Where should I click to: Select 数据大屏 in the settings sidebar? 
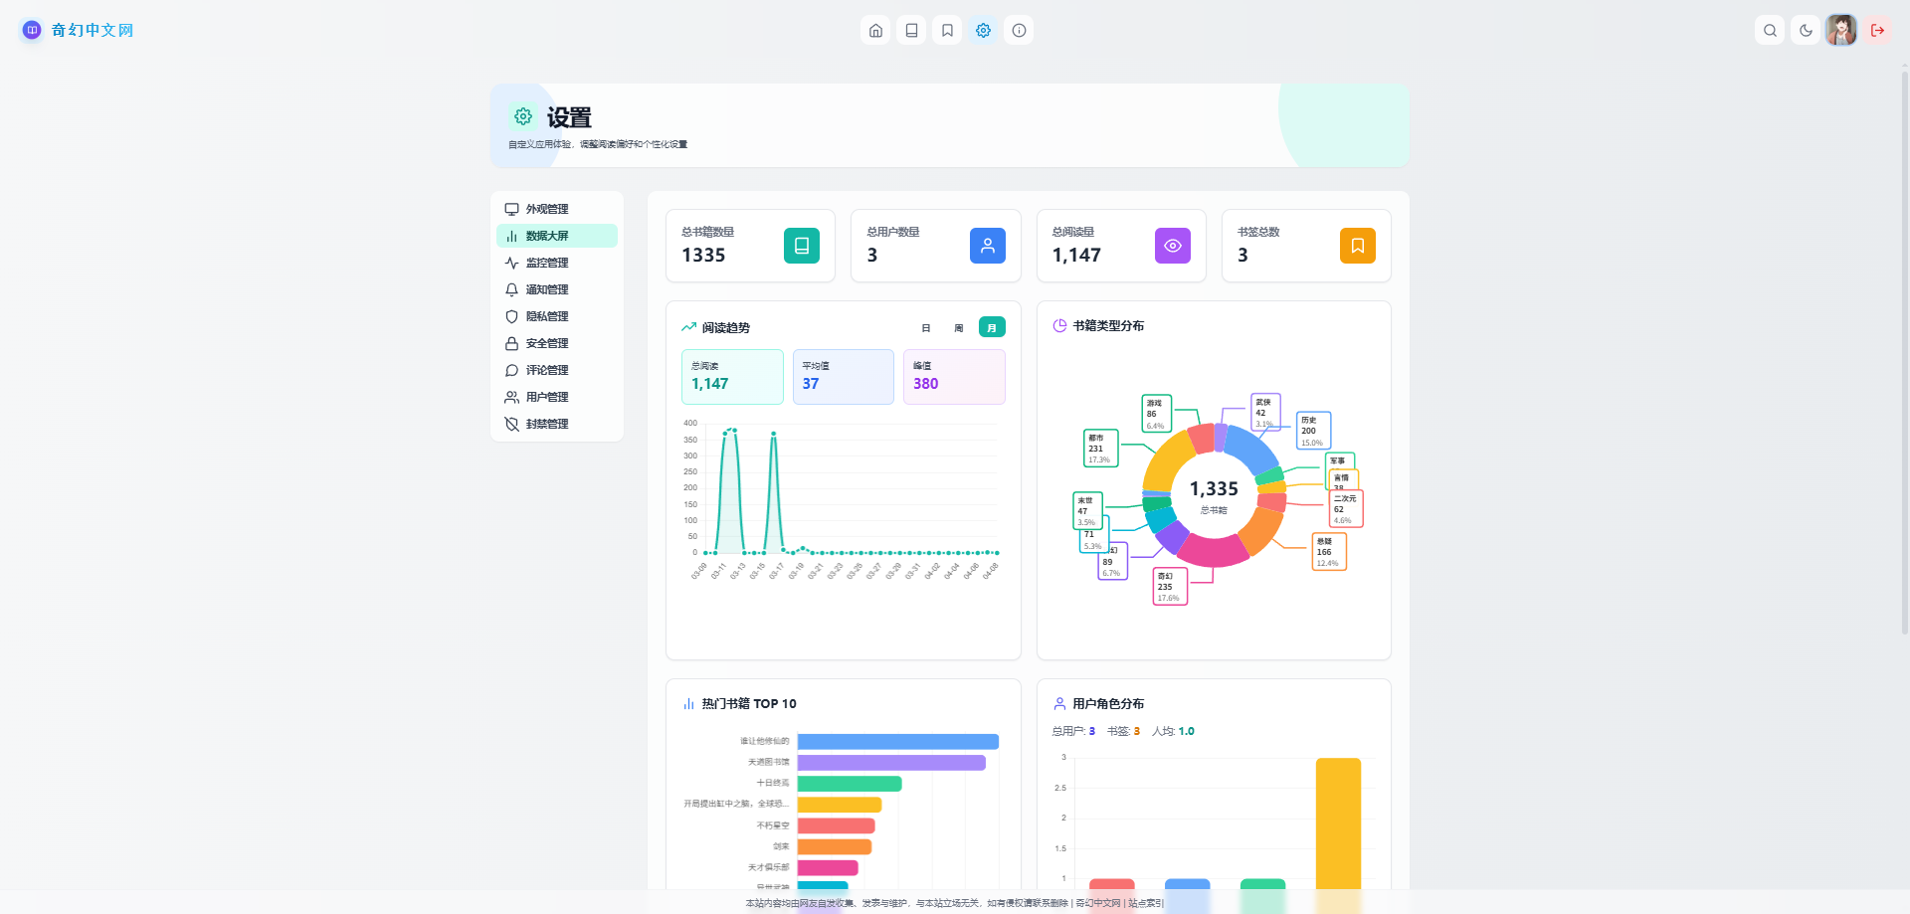click(x=557, y=236)
